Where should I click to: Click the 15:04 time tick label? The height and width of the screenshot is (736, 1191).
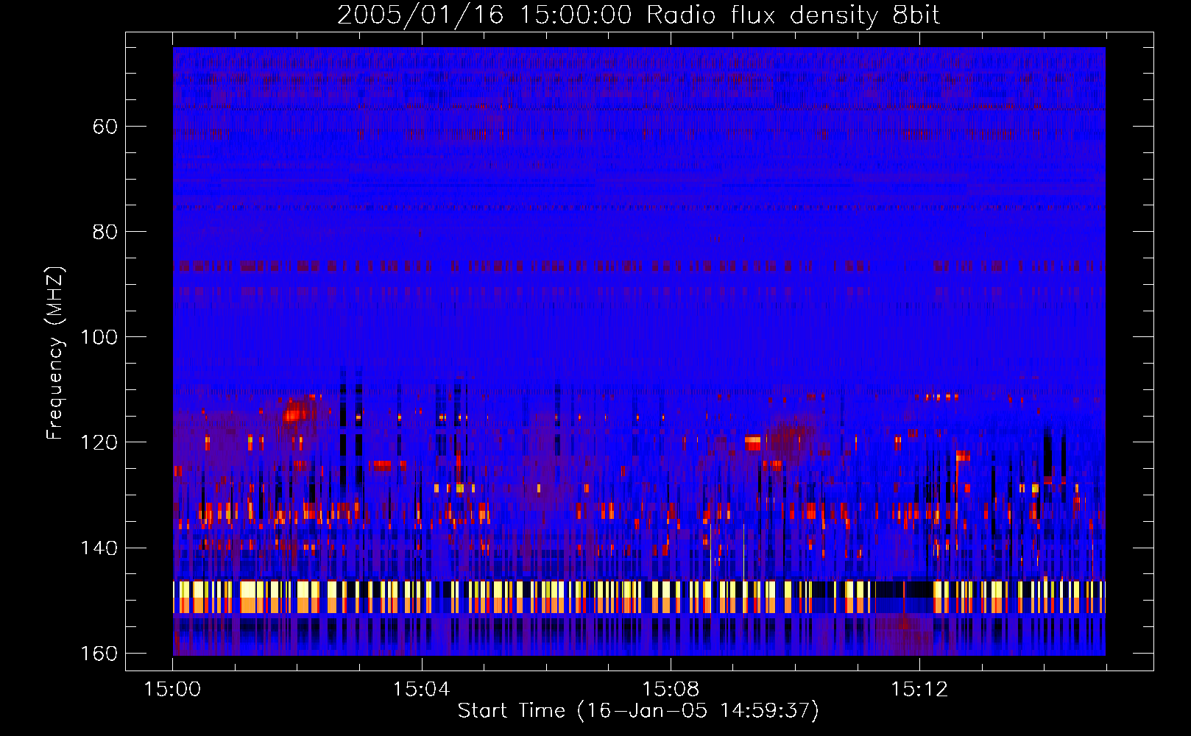pyautogui.click(x=421, y=689)
